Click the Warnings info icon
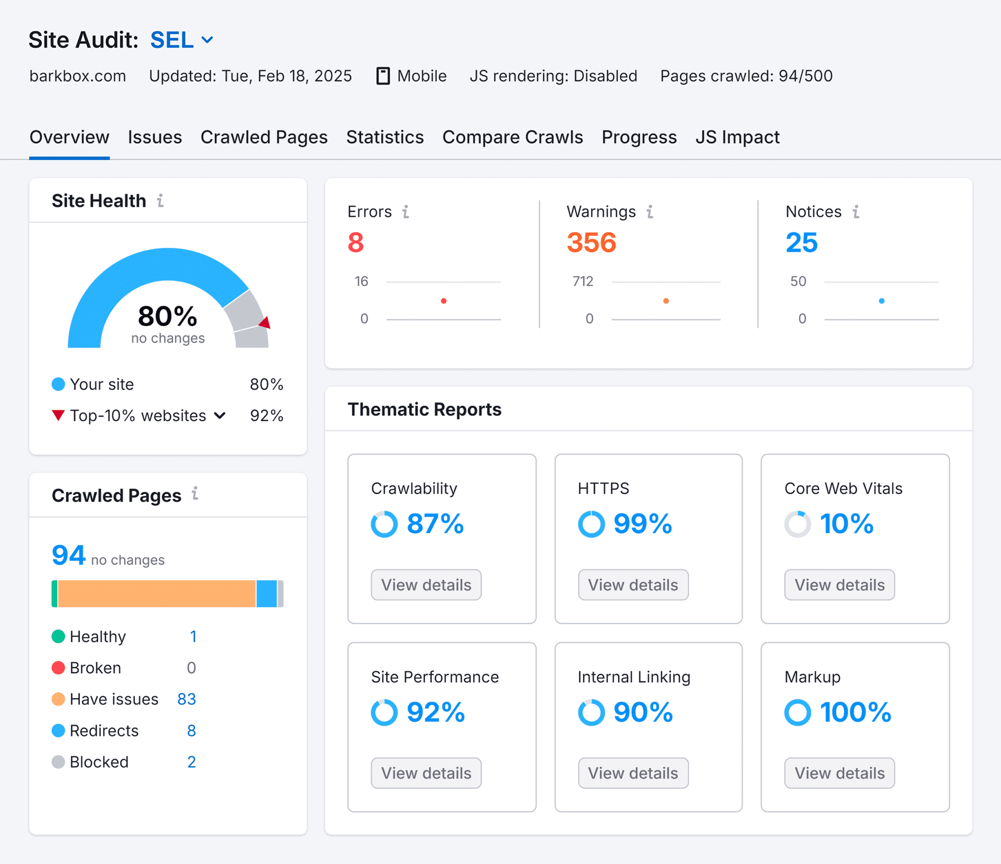This screenshot has height=864, width=1001. (x=650, y=212)
